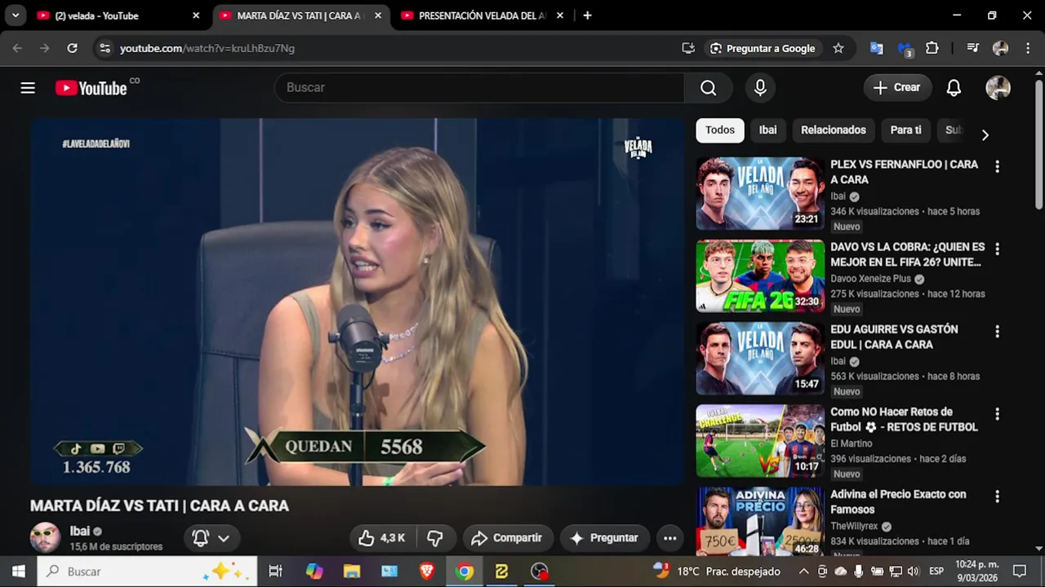Select the Para ti filter chip
1045x587 pixels.
[x=905, y=130]
